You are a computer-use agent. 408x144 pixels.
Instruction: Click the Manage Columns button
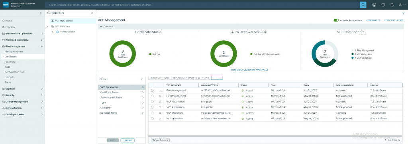[160, 140]
